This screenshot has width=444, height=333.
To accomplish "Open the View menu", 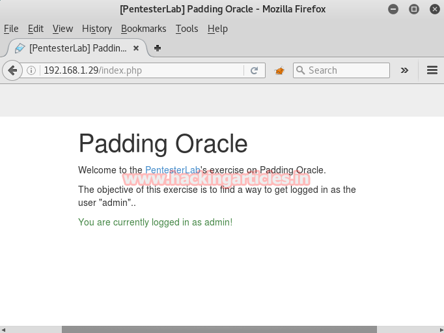I will [62, 29].
